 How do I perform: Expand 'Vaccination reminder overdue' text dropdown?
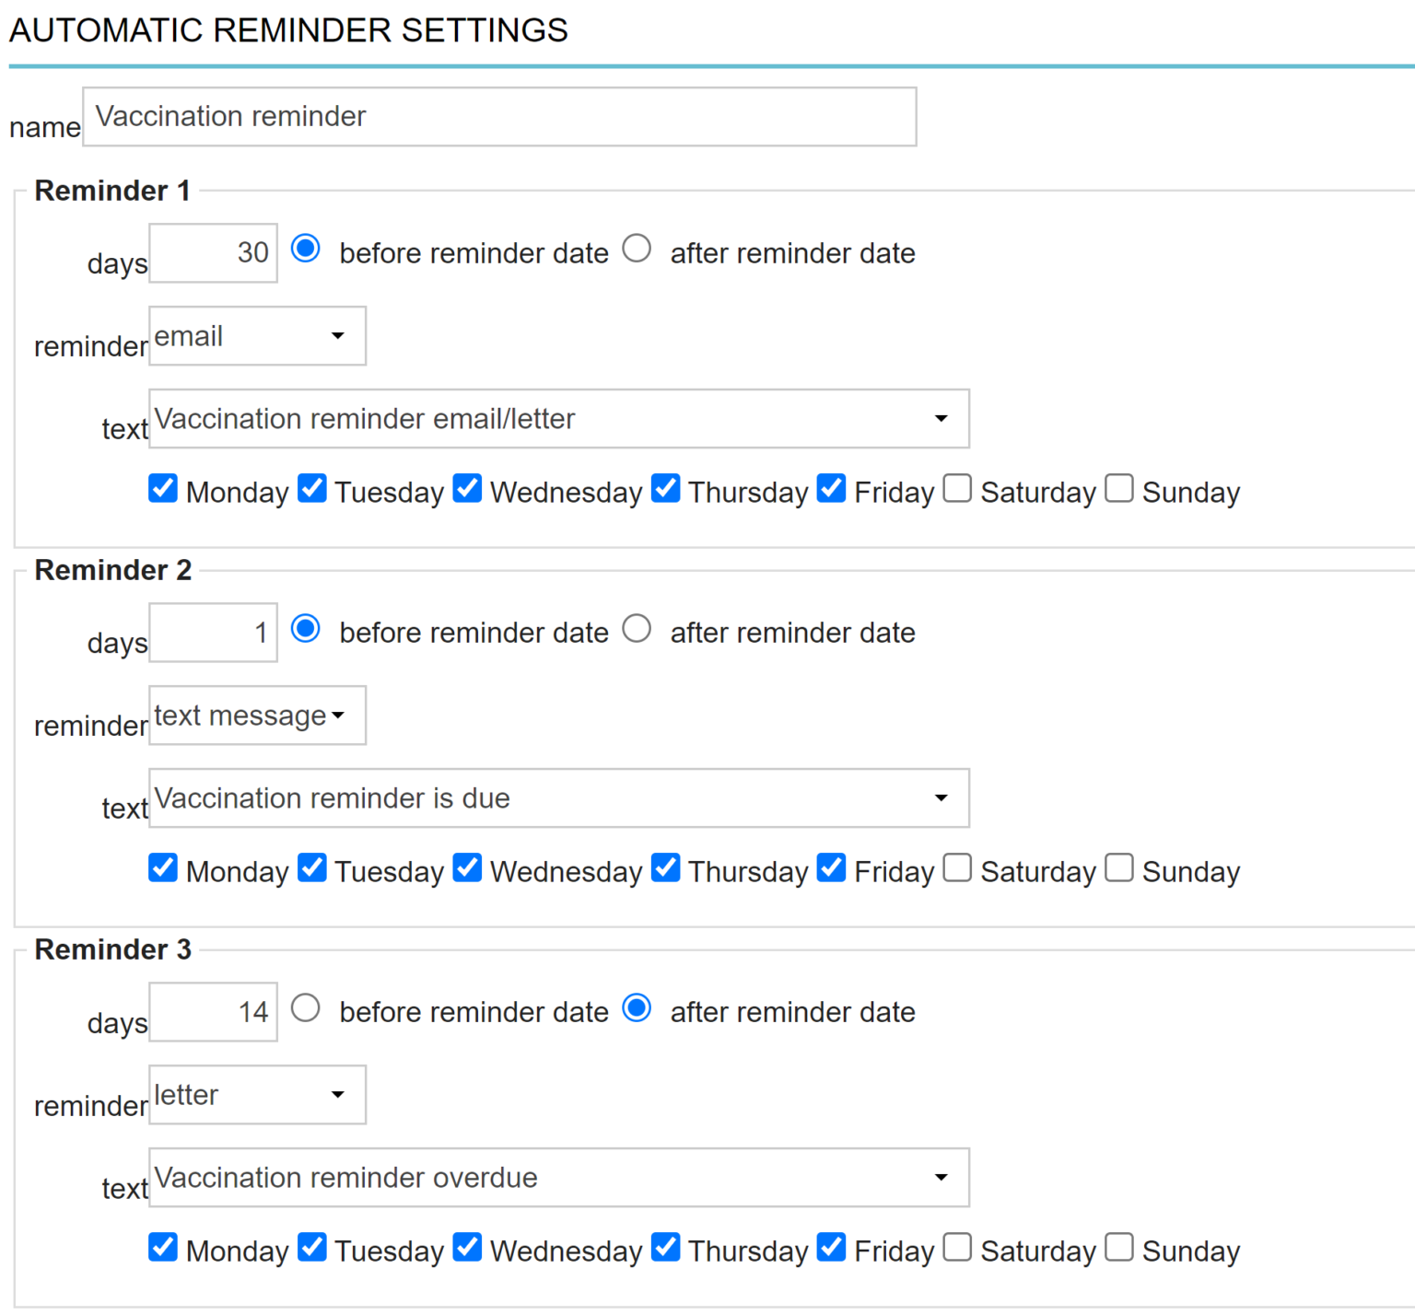click(558, 1178)
